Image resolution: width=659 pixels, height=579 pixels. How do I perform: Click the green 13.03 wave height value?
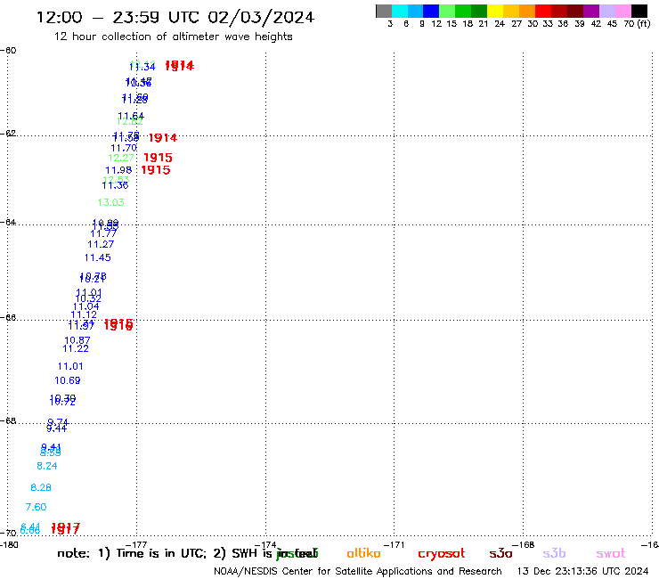click(111, 202)
